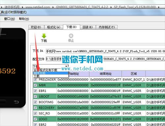Tap the back arrow on phone image
This screenshot has width=165, height=126.
coord(16,102)
